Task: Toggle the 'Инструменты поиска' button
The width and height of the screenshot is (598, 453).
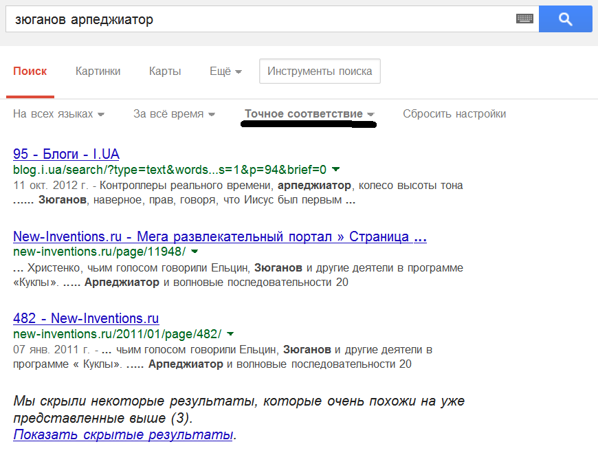Action: pos(320,71)
